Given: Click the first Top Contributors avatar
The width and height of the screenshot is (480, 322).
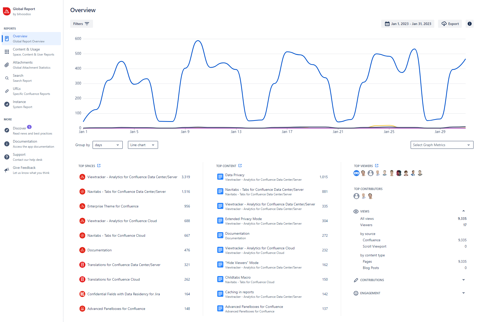Looking at the screenshot, I should (x=356, y=196).
